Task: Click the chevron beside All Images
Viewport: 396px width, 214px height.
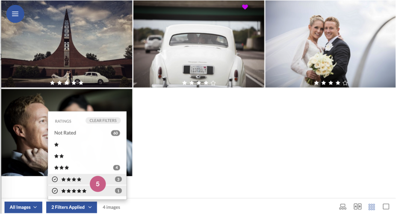Action: coord(35,207)
